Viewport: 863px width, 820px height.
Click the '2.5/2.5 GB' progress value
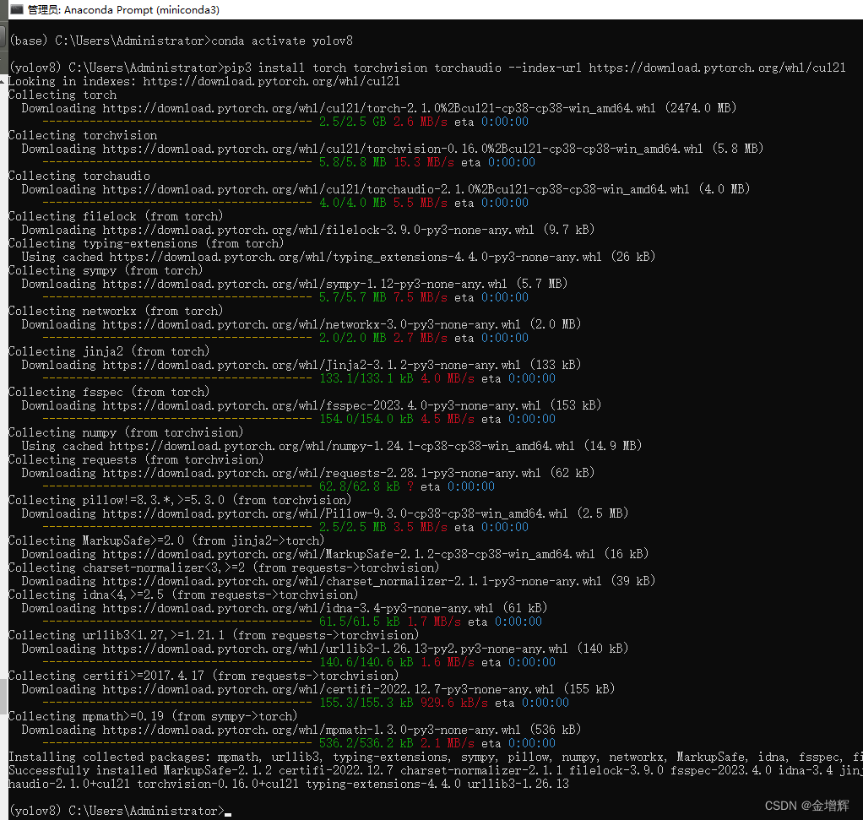(352, 122)
